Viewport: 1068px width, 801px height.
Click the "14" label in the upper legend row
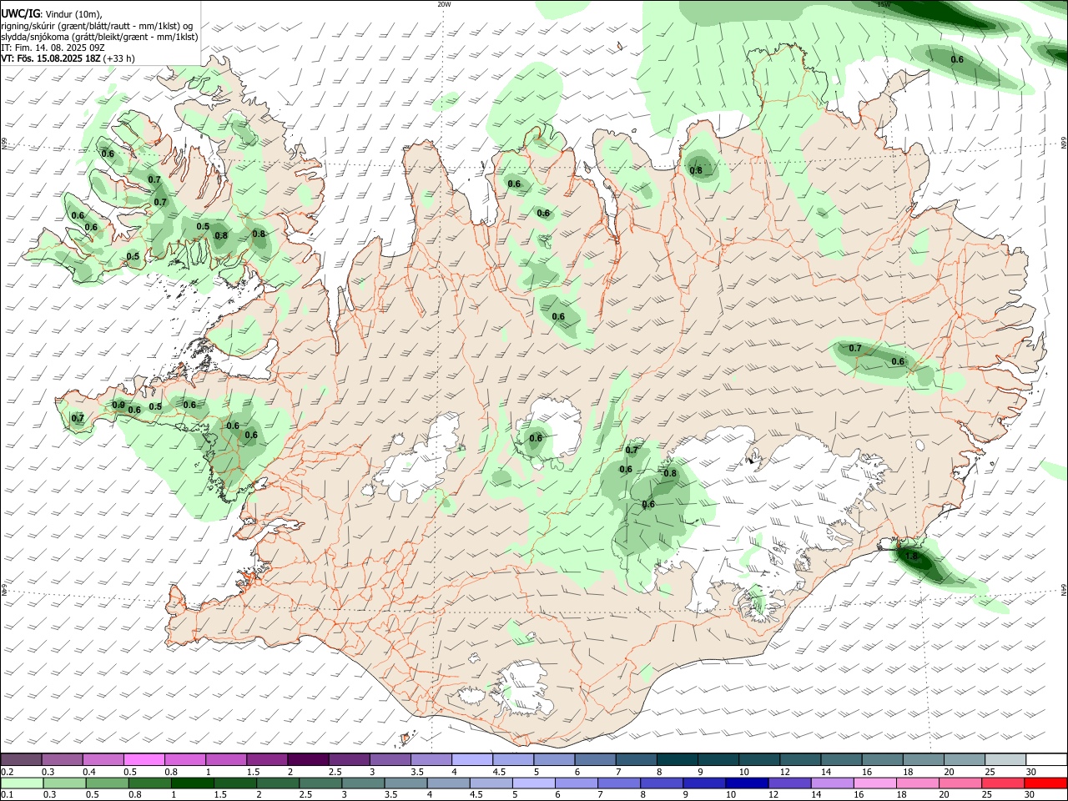click(826, 772)
